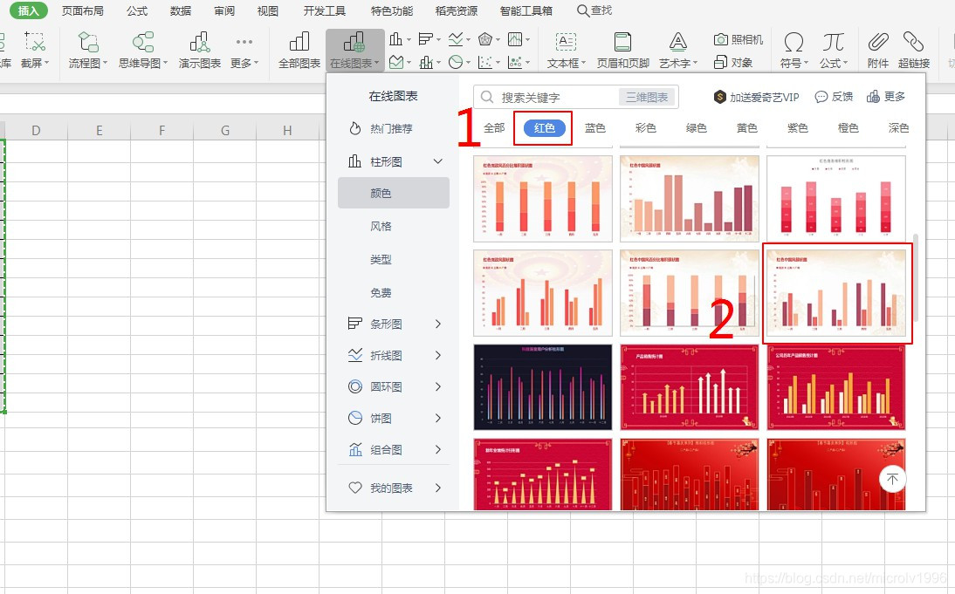Insert a 超链接 hyperlink

(914, 50)
